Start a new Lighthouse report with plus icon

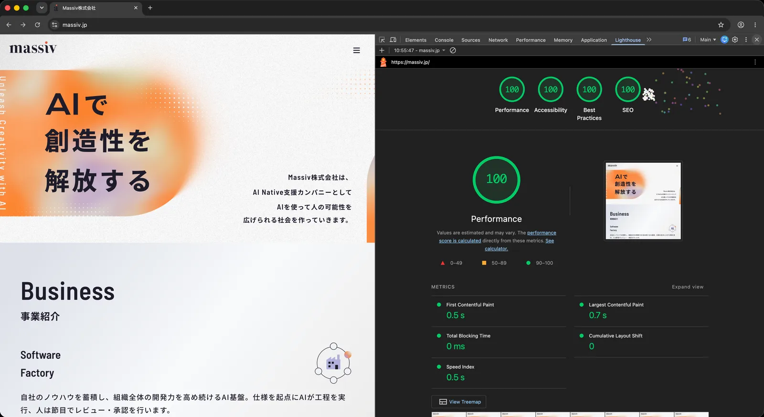382,50
